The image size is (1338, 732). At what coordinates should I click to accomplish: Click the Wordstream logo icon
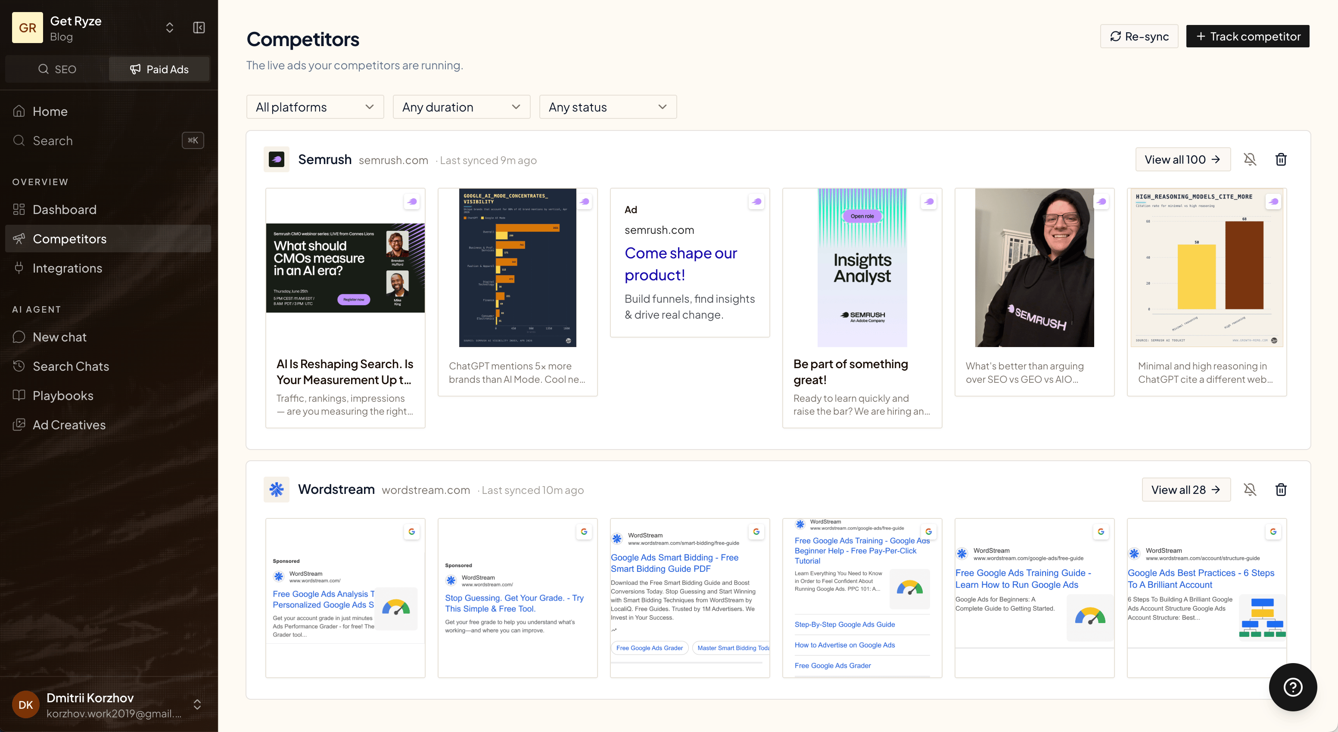point(276,490)
